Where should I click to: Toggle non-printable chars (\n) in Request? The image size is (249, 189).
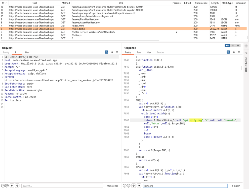pos(112,52)
